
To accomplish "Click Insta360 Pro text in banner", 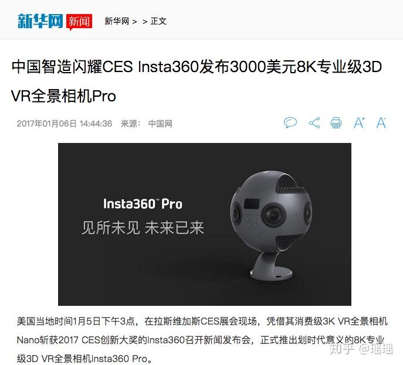I will click(x=143, y=204).
